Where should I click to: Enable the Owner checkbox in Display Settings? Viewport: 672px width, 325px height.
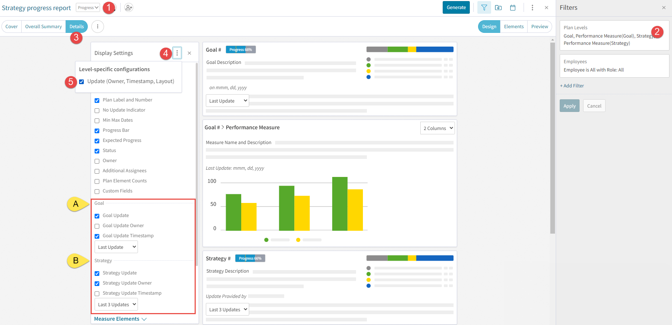97,161
